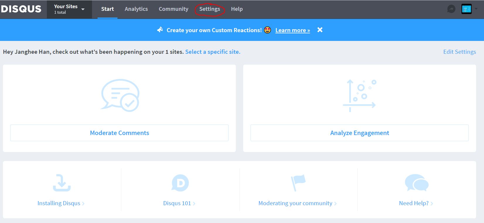Click 'Create your own Custom Reactions!' text
This screenshot has width=484, height=223.
[214, 30]
